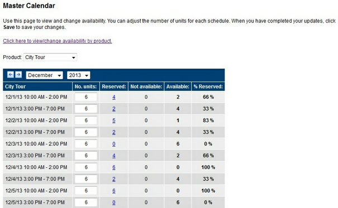This screenshot has height=208, width=338.
Task: Select schedule text 12/1/13 10:00 AM - 2:00 PM
Action: [36, 97]
